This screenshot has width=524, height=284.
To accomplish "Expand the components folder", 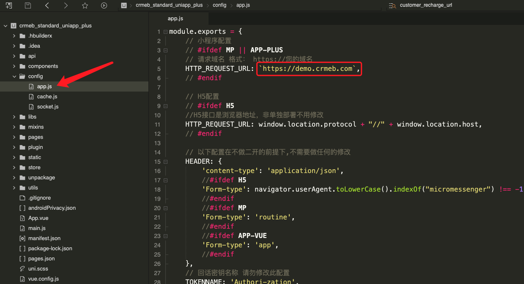I will pyautogui.click(x=15, y=66).
